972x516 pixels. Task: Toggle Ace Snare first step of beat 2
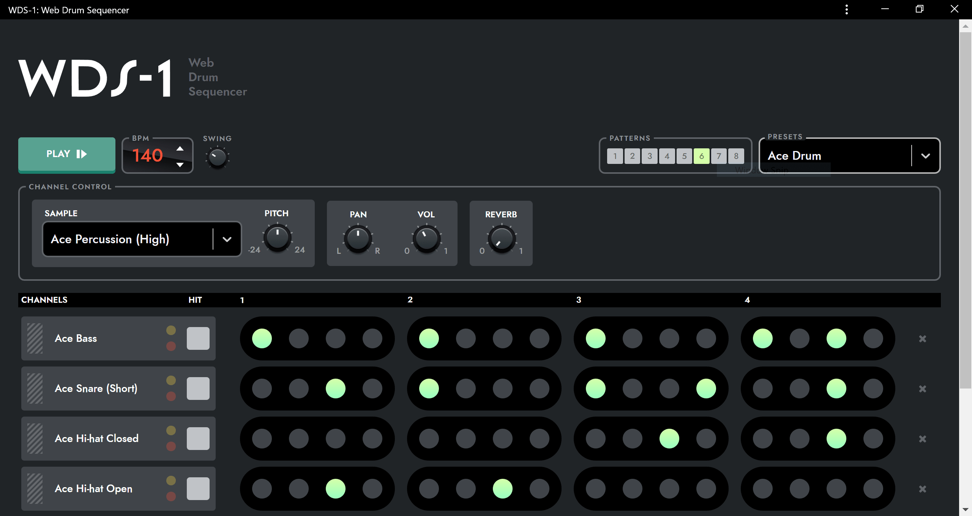[x=429, y=389]
